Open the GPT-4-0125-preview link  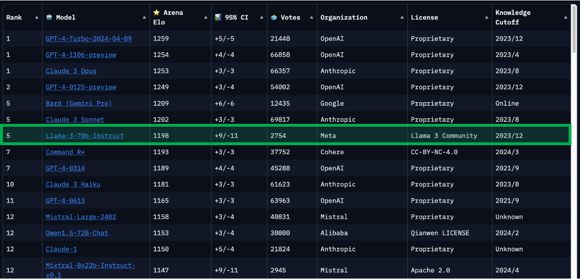click(x=81, y=87)
